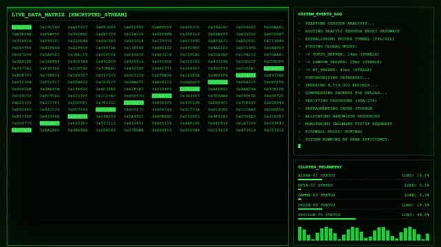Click the DELTA-04 load progress bar
The image size is (441, 247).
click(x=363, y=209)
